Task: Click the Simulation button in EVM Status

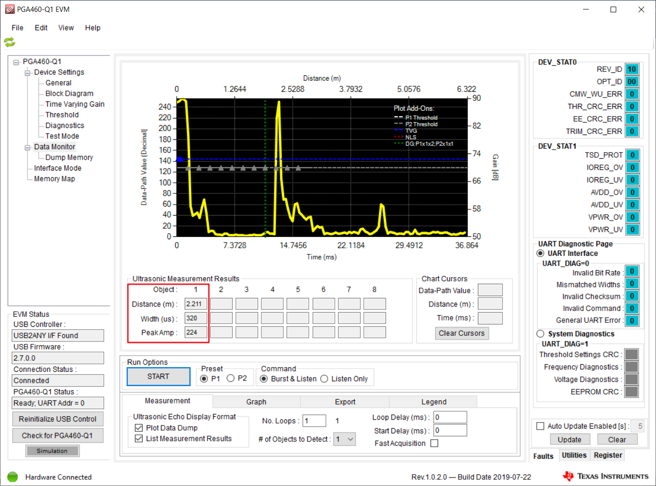Action: point(52,450)
